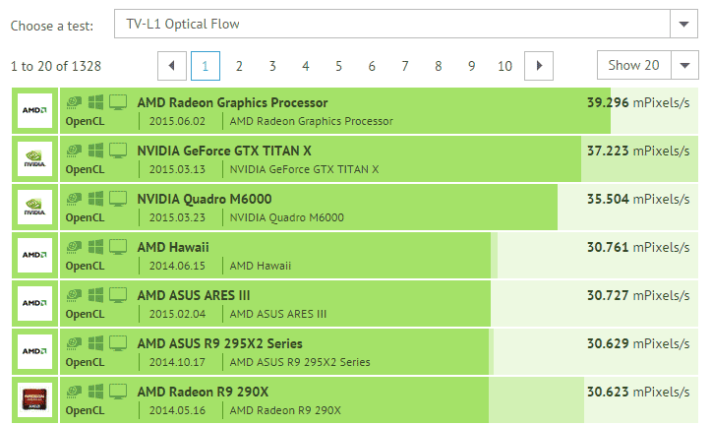Screen dimensions: 711x425
Task: Open AMD Radeon Graphics Processor result
Action: [x=232, y=102]
